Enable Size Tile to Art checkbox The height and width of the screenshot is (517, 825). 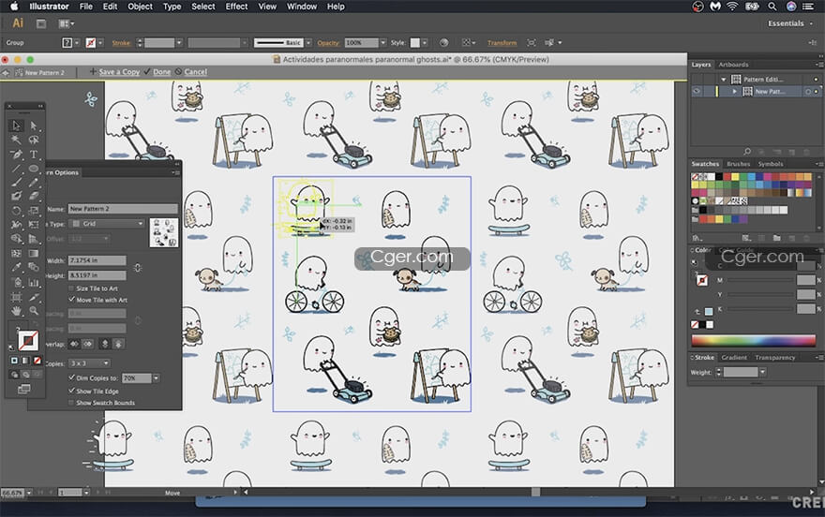[x=72, y=288]
